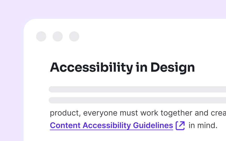
Task: Open Content Accessibility Guidelines link
Action: click(111, 125)
